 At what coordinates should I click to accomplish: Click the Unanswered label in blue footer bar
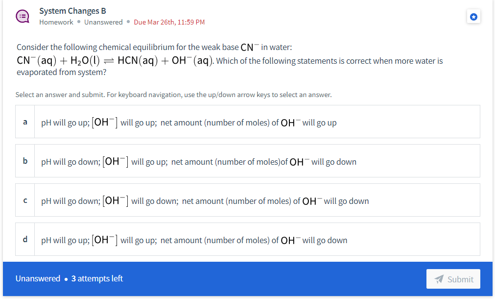[38, 278]
